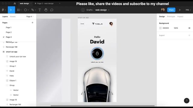Open the Page 4 page selector dropdown

pyautogui.click(x=30, y=16)
